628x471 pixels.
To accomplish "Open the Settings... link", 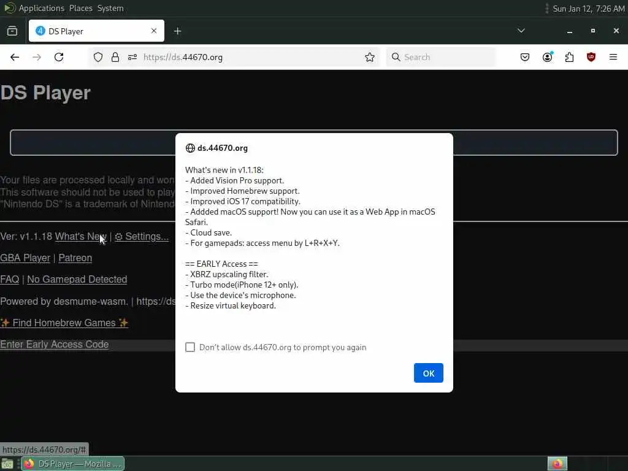I will [x=142, y=236].
